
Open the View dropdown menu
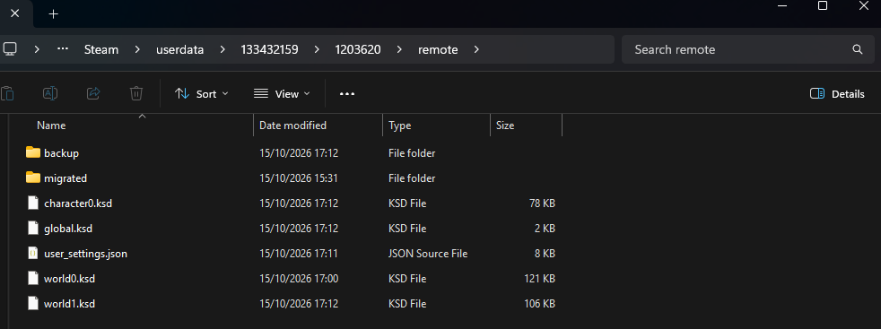tap(282, 94)
